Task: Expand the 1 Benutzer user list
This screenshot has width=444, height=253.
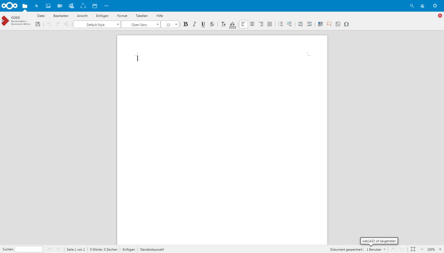Action: (376, 249)
